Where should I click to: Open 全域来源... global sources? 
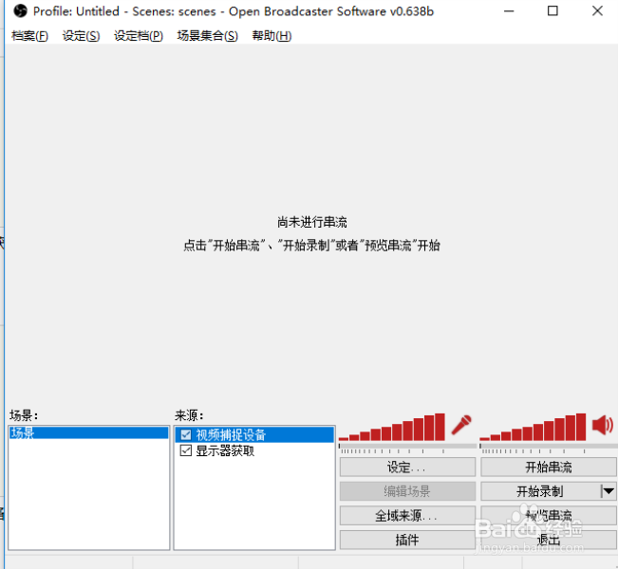[407, 516]
